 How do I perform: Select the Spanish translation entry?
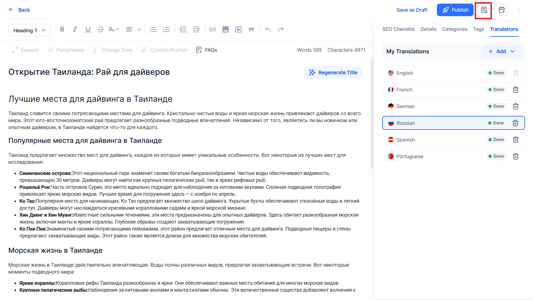453,140
